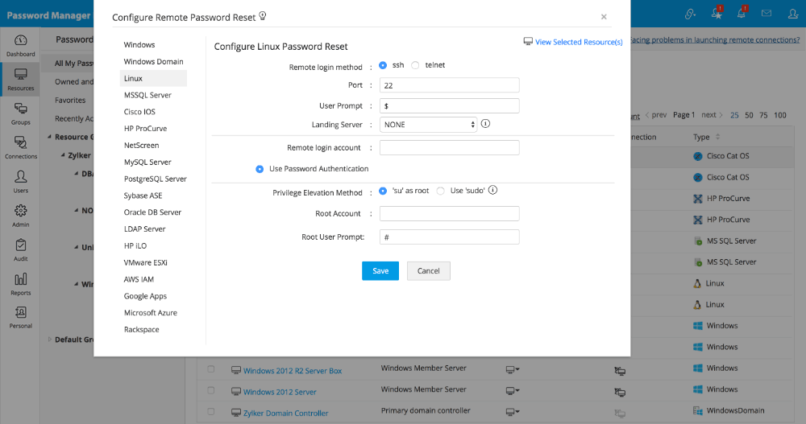
Task: Click the Remote login account field
Action: pyautogui.click(x=449, y=148)
